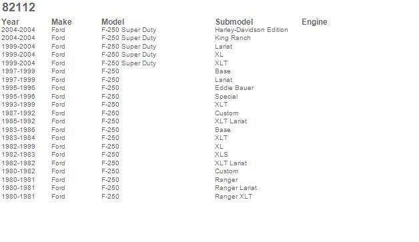This screenshot has height=242, width=419.
Task: Select the Year column header
Action: point(11,22)
